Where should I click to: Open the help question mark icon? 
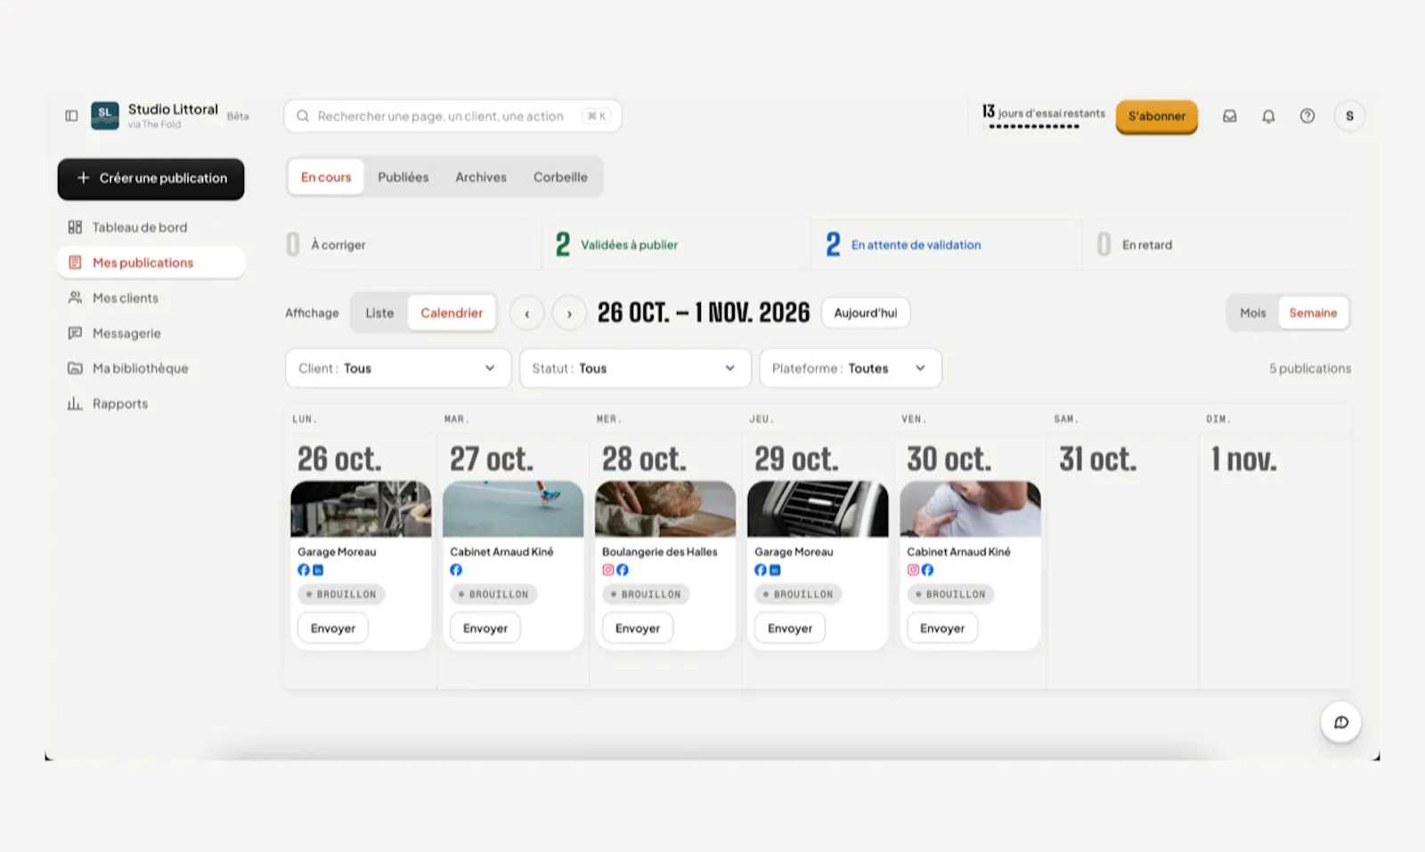point(1307,116)
